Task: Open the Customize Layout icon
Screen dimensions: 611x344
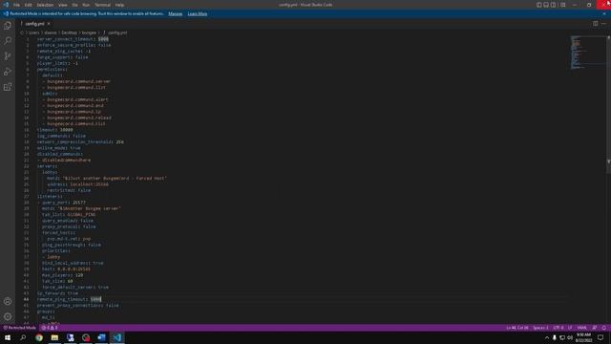Action: pos(562,5)
